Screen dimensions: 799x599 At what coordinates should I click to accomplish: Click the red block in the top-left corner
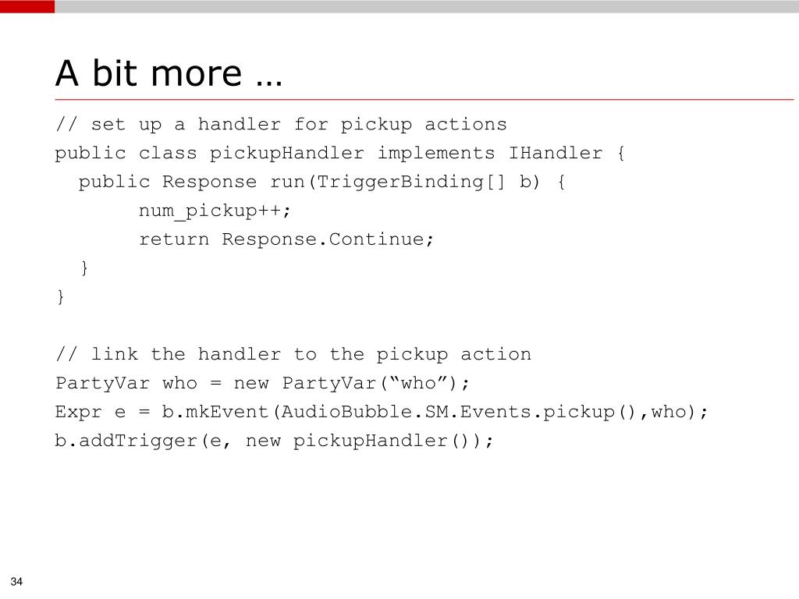coord(27,6)
